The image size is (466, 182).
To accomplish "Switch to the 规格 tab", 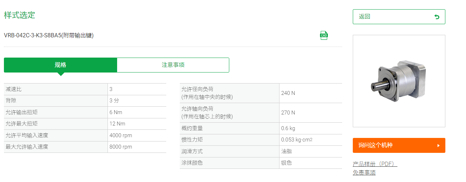I will tap(61, 65).
